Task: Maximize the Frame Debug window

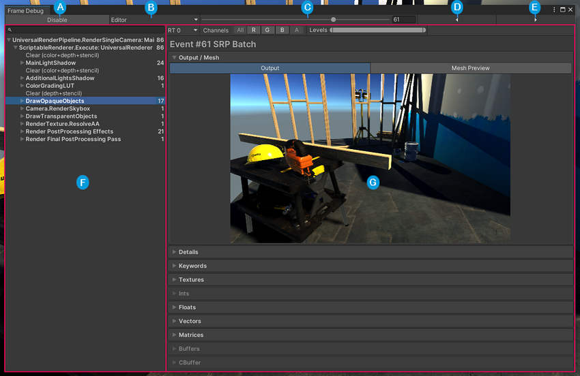Action: (562, 10)
